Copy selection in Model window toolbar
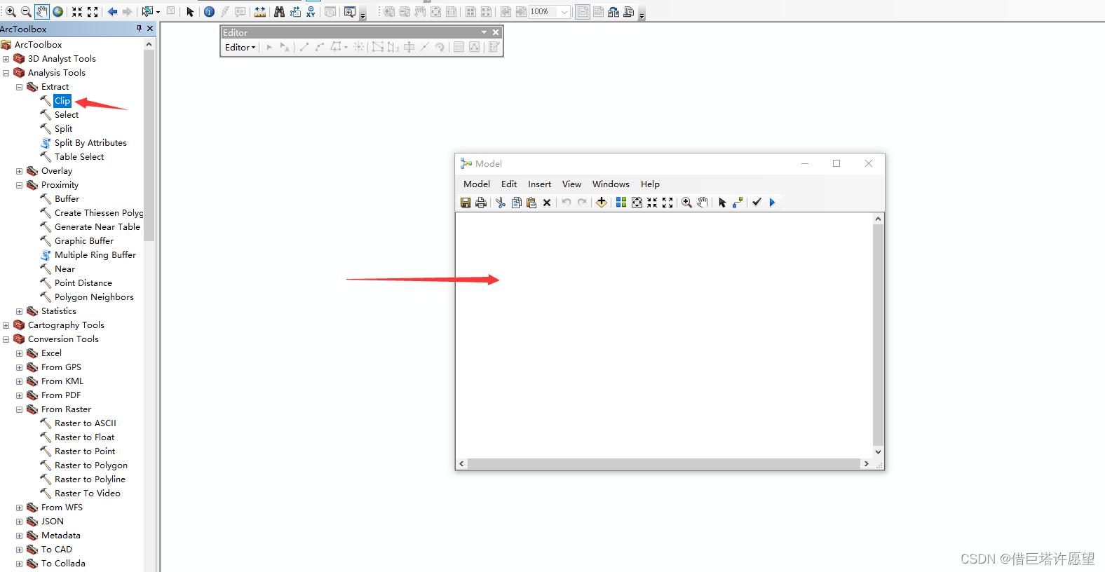The image size is (1105, 572). [x=517, y=203]
